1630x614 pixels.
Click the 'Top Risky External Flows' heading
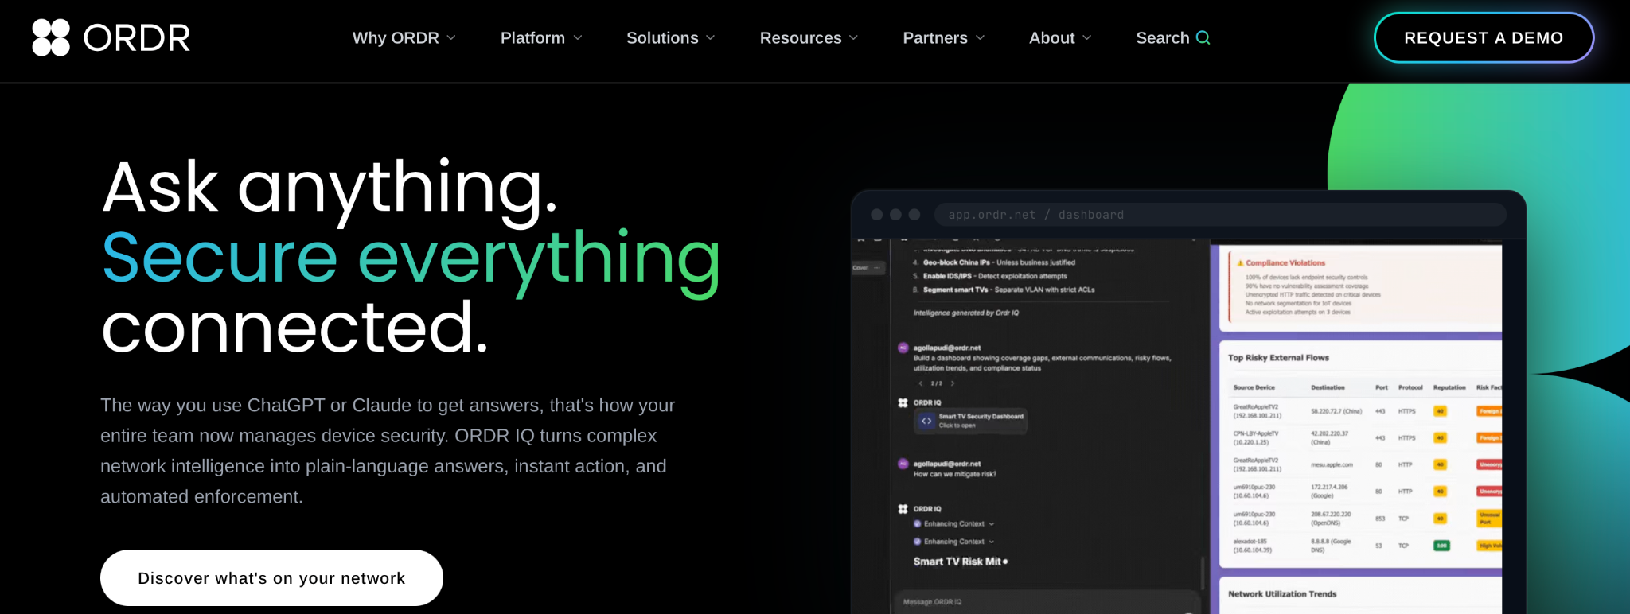click(x=1278, y=358)
